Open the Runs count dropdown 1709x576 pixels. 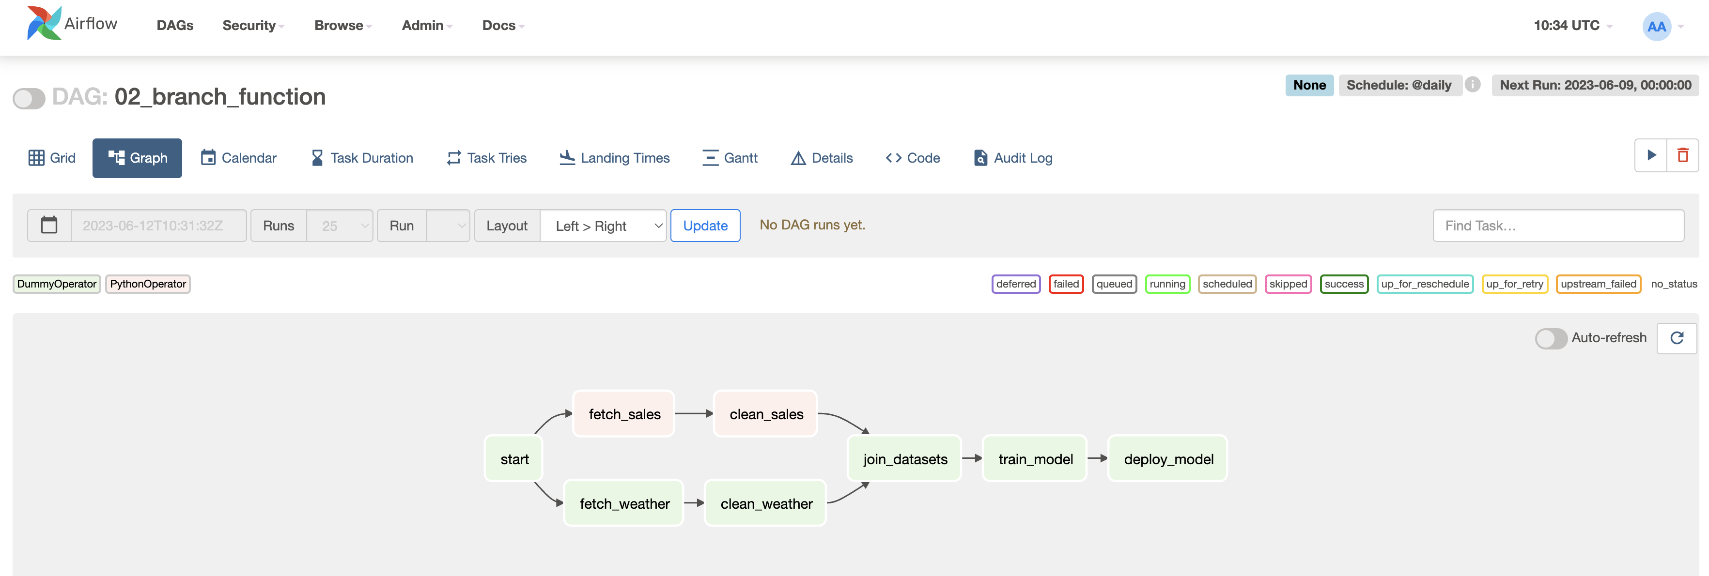point(340,226)
